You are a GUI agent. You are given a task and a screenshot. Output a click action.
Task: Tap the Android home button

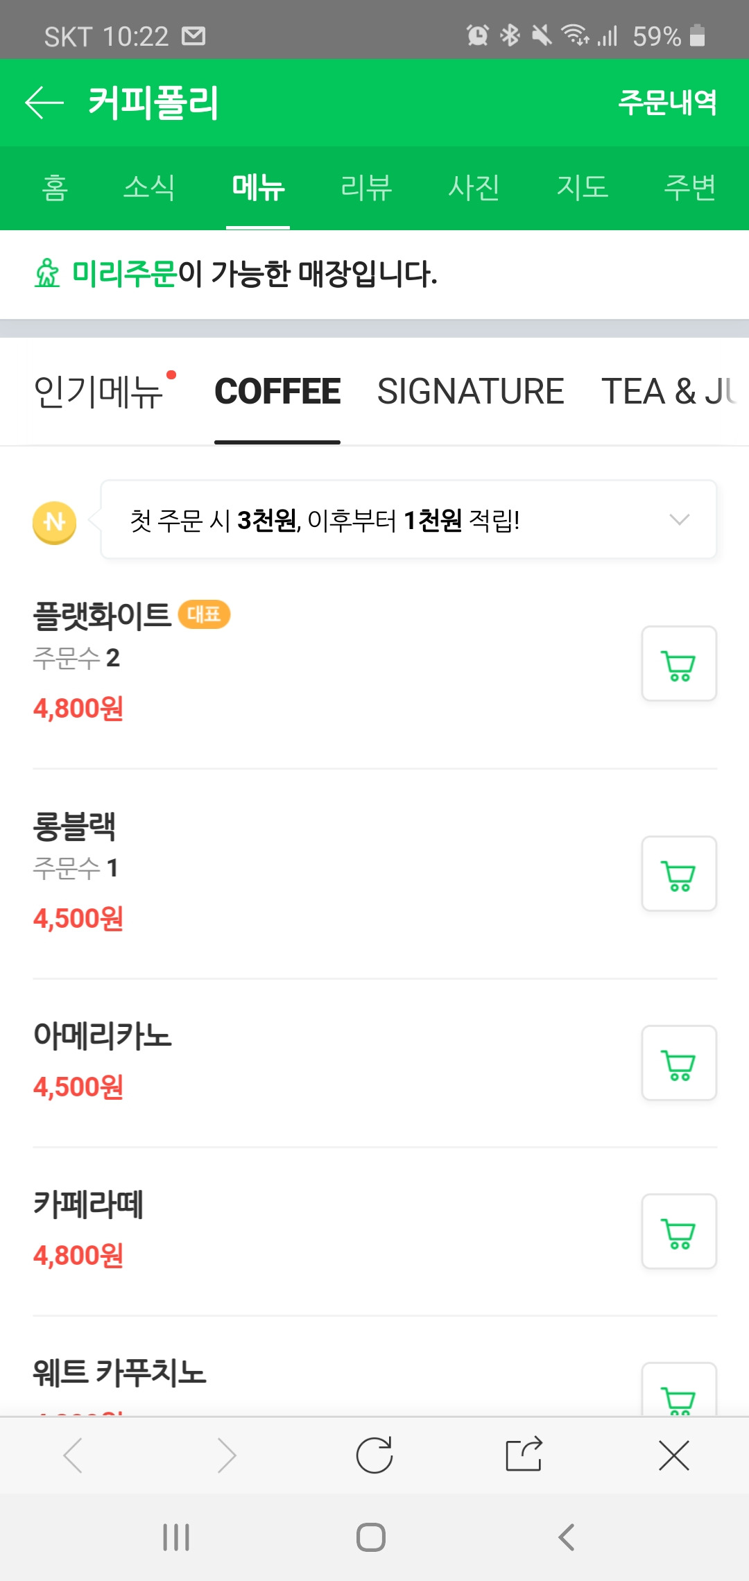[371, 1537]
